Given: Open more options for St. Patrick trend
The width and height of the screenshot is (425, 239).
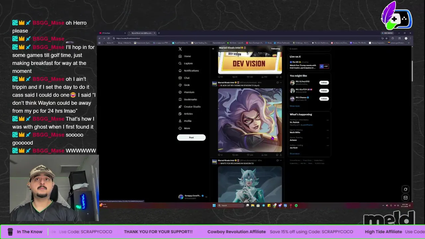Looking at the screenshot, I should pyautogui.click(x=327, y=120).
